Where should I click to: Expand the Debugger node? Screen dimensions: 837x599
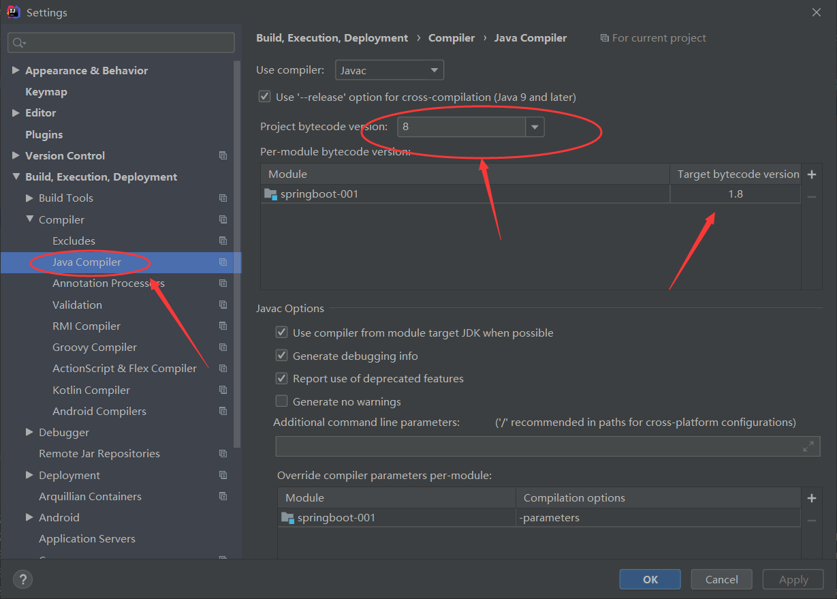pyautogui.click(x=29, y=432)
